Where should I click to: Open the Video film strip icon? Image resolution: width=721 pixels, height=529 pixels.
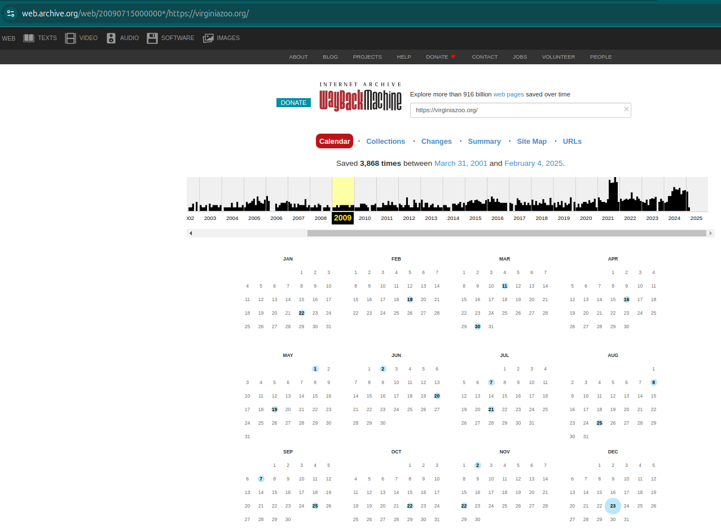coord(70,38)
